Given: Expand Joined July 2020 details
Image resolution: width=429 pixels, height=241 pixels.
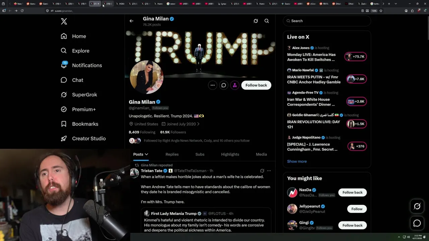Looking at the screenshot, I should (181, 124).
